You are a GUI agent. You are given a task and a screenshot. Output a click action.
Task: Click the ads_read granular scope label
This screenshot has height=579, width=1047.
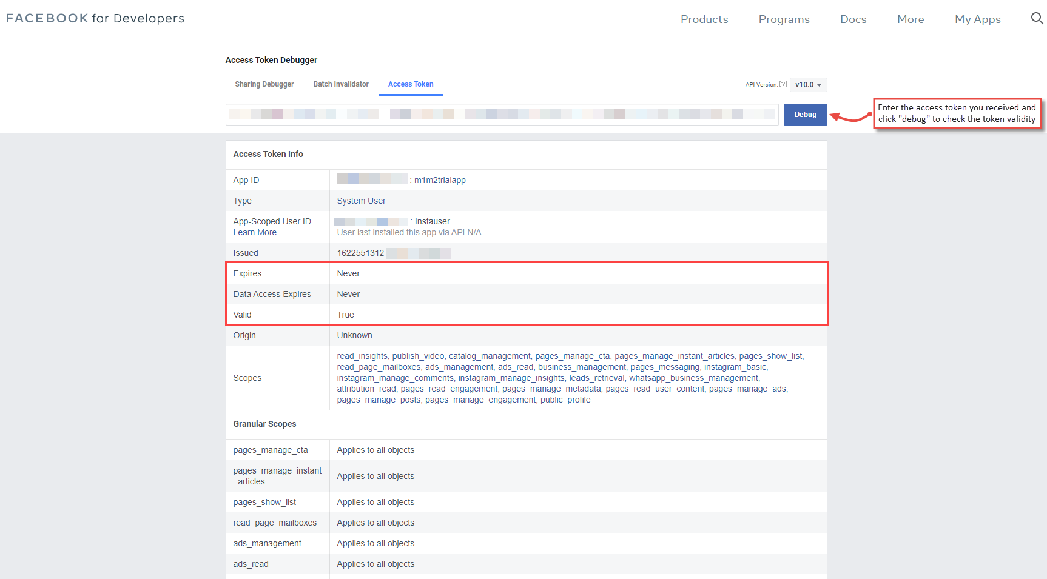(x=251, y=564)
